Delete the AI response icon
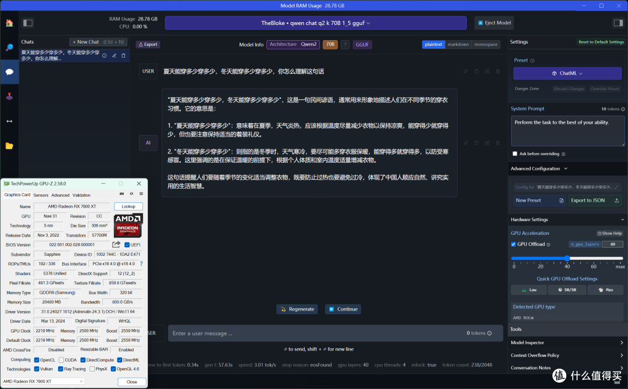The image size is (628, 389). tap(498, 142)
